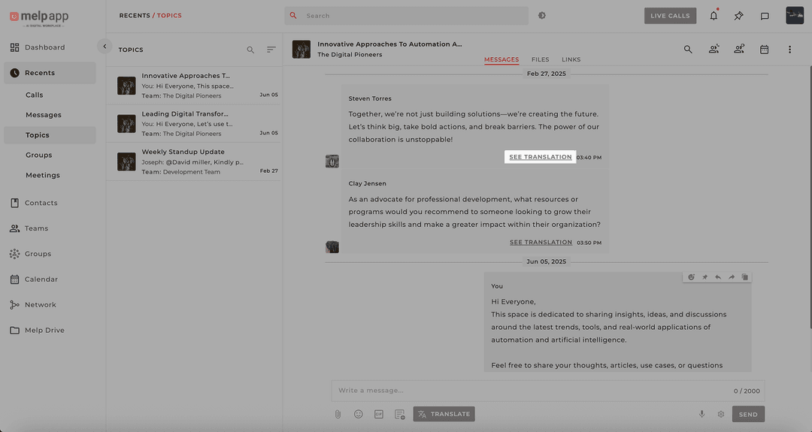Open the topic calendar icon
This screenshot has width=812, height=432.
tap(764, 50)
